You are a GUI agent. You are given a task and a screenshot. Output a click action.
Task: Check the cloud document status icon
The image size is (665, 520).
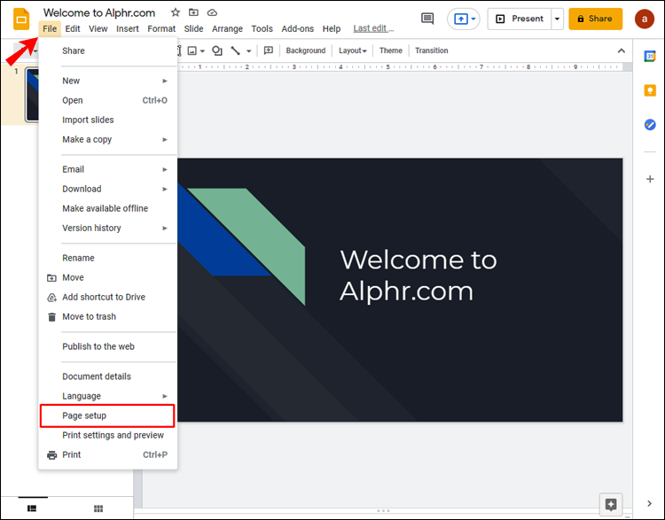click(212, 12)
